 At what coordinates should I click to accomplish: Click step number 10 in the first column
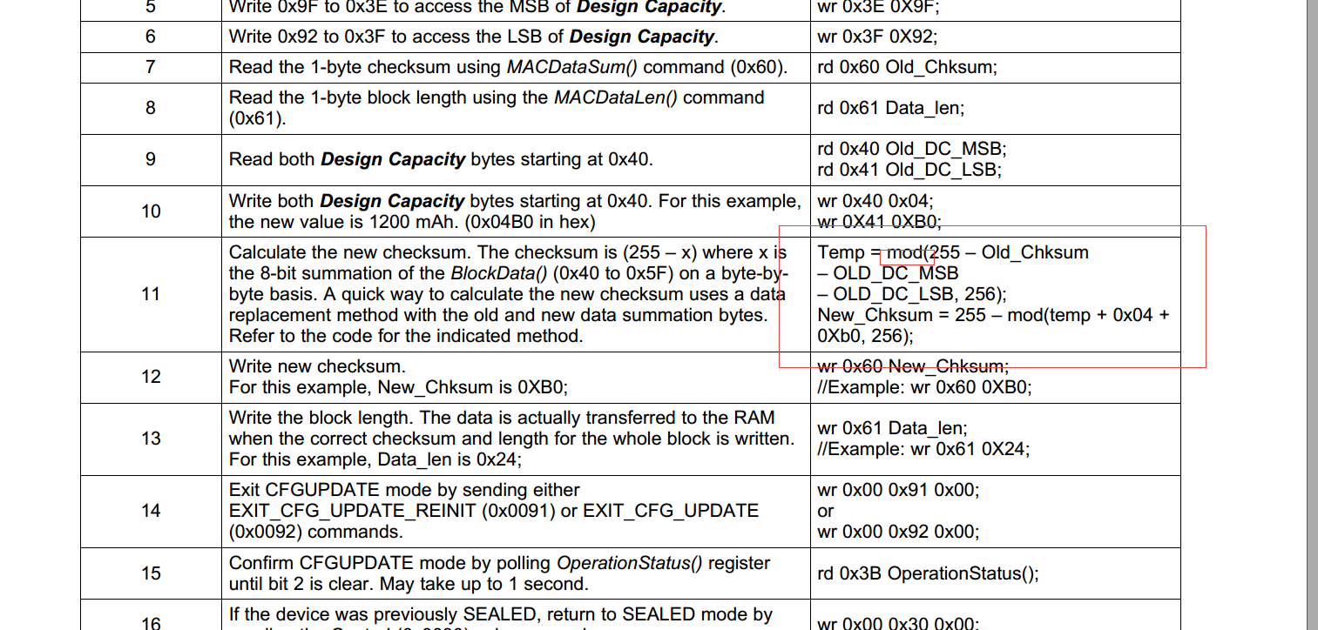tap(151, 211)
